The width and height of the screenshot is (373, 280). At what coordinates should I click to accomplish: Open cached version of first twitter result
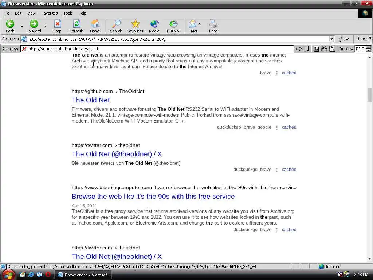click(x=289, y=170)
